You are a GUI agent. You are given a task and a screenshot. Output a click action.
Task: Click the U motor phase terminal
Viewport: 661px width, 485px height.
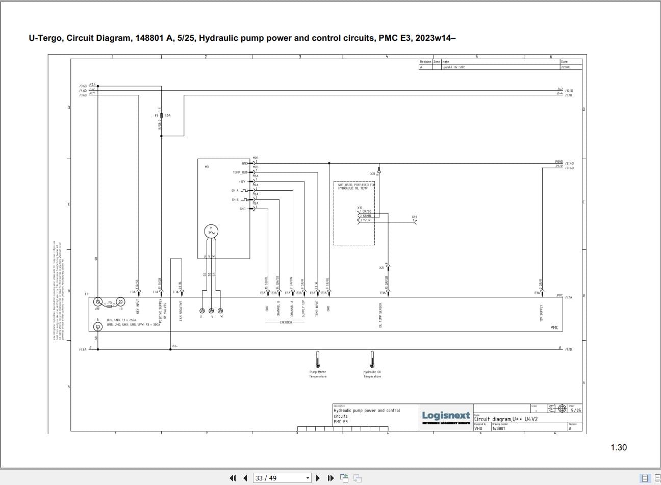coord(202,311)
